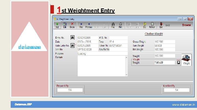
Task: Click the Add toolbar button
Action: tap(57, 25)
